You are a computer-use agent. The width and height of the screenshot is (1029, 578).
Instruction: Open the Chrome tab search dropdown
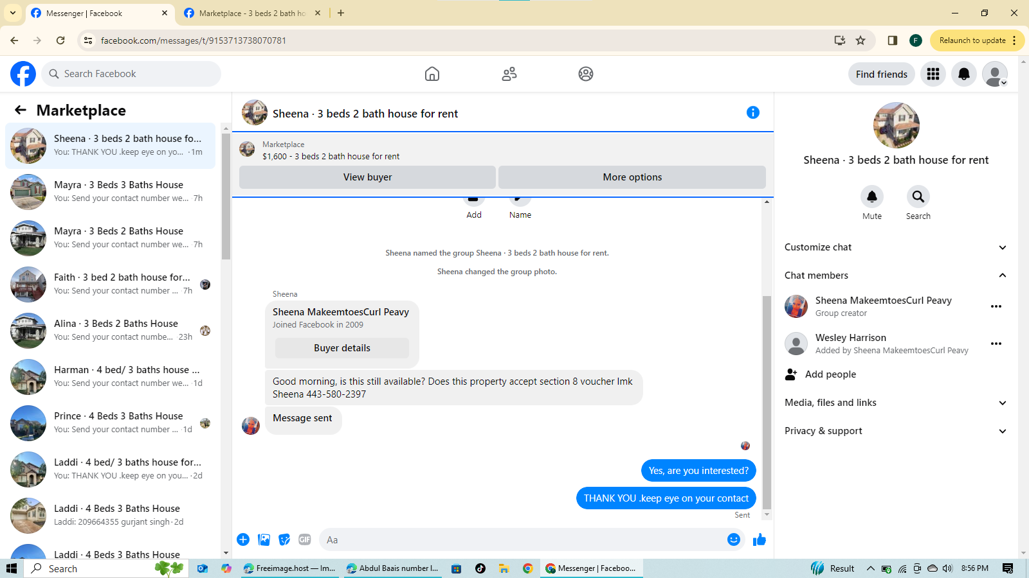tap(13, 13)
